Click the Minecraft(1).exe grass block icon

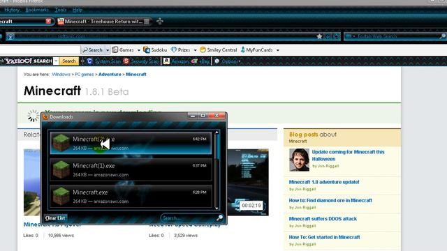click(x=61, y=169)
